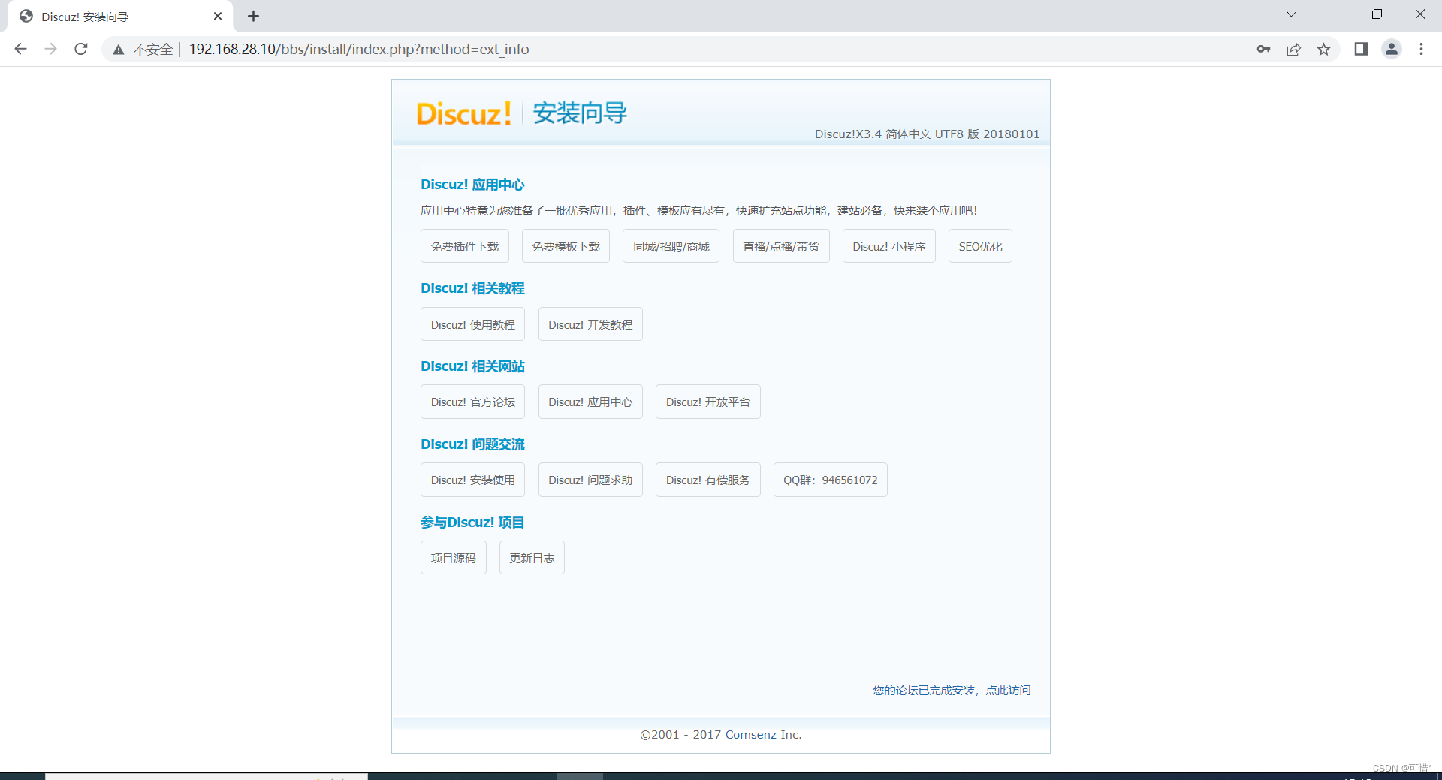Screen dimensions: 1442x780
Task: Open the Discuz! 应用中心 button under 相关网站
Action: point(590,402)
